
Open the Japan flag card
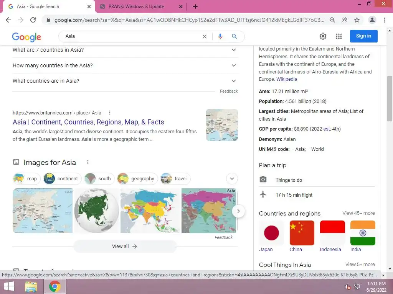coord(271,236)
